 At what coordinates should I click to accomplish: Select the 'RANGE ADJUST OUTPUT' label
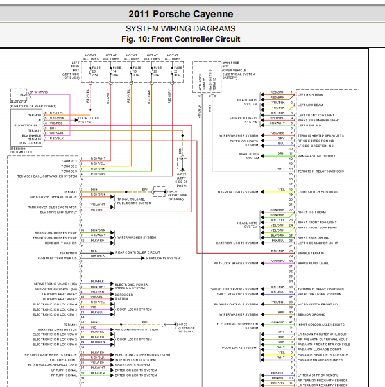[x=316, y=156]
